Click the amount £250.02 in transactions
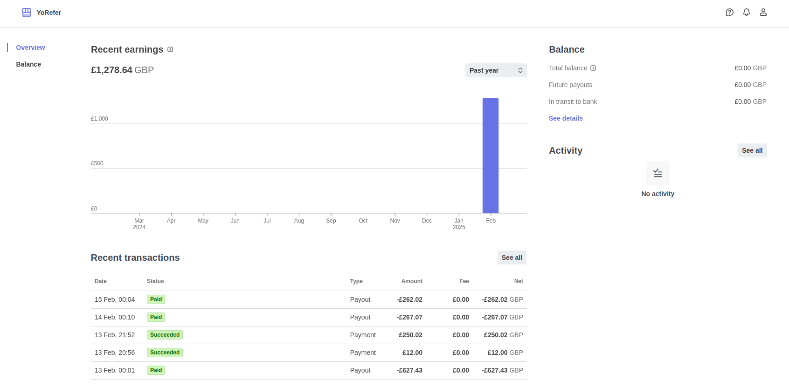Screen dimensions: 789x387 pyautogui.click(x=410, y=335)
